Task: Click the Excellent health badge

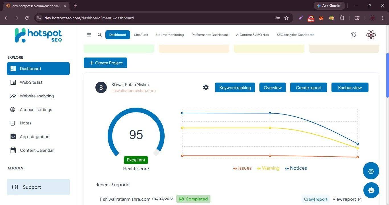Action: (136, 160)
